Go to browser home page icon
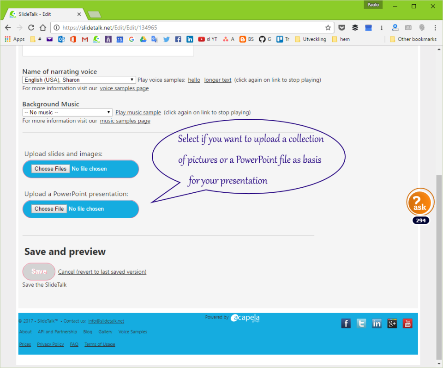 tap(42, 27)
